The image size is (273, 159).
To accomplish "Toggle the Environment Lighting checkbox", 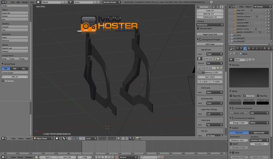I will coord(233,118).
